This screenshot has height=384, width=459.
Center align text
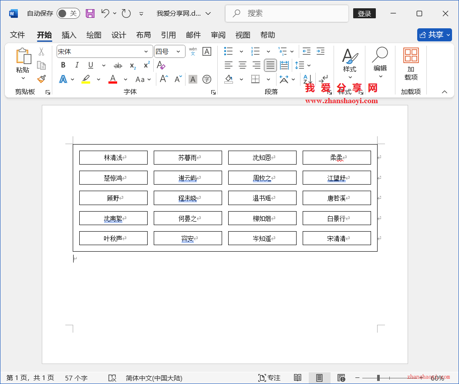click(243, 65)
